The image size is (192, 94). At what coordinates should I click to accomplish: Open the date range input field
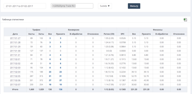25,6
